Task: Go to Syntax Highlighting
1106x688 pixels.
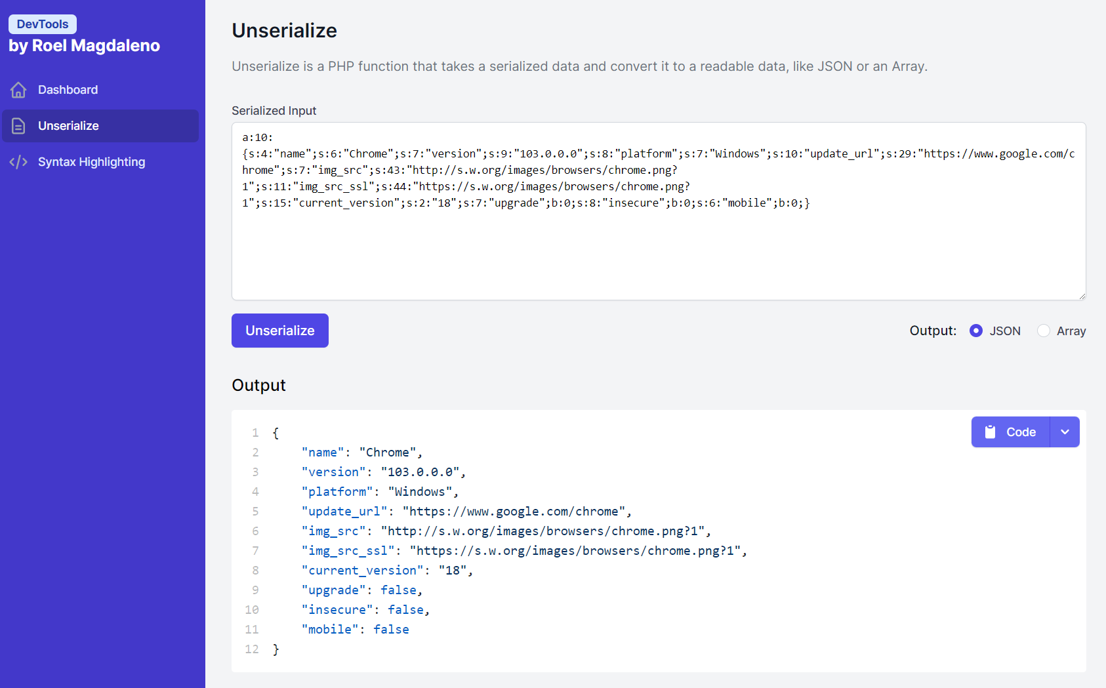Action: tap(100, 162)
